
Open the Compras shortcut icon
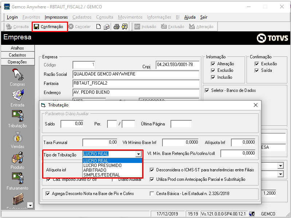tap(17, 74)
